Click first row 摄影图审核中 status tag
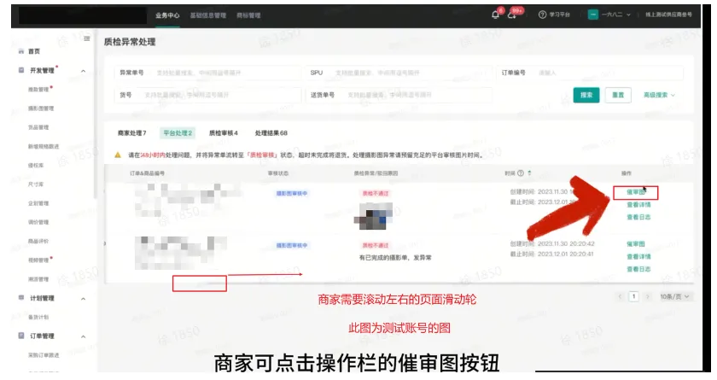Image resolution: width=717 pixels, height=380 pixels. click(292, 194)
